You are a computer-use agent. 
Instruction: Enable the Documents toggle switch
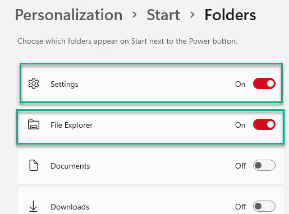coord(264,165)
